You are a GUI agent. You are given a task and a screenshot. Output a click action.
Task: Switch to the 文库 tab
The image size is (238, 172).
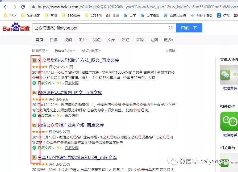[x=111, y=40]
